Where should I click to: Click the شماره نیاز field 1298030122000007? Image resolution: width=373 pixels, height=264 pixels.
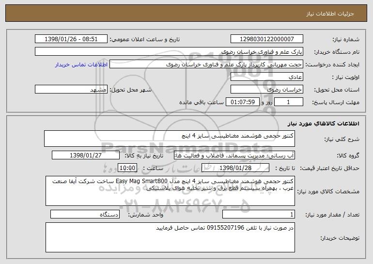266,39
